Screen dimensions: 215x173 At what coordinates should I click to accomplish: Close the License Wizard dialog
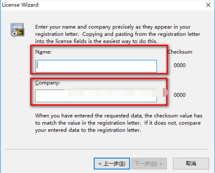pyautogui.click(x=208, y=5)
